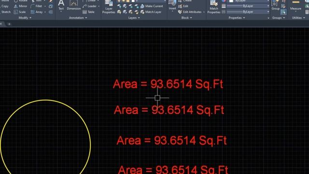
Task: Open the Properties panel dialog launcher arrow
Action: (x=268, y=18)
